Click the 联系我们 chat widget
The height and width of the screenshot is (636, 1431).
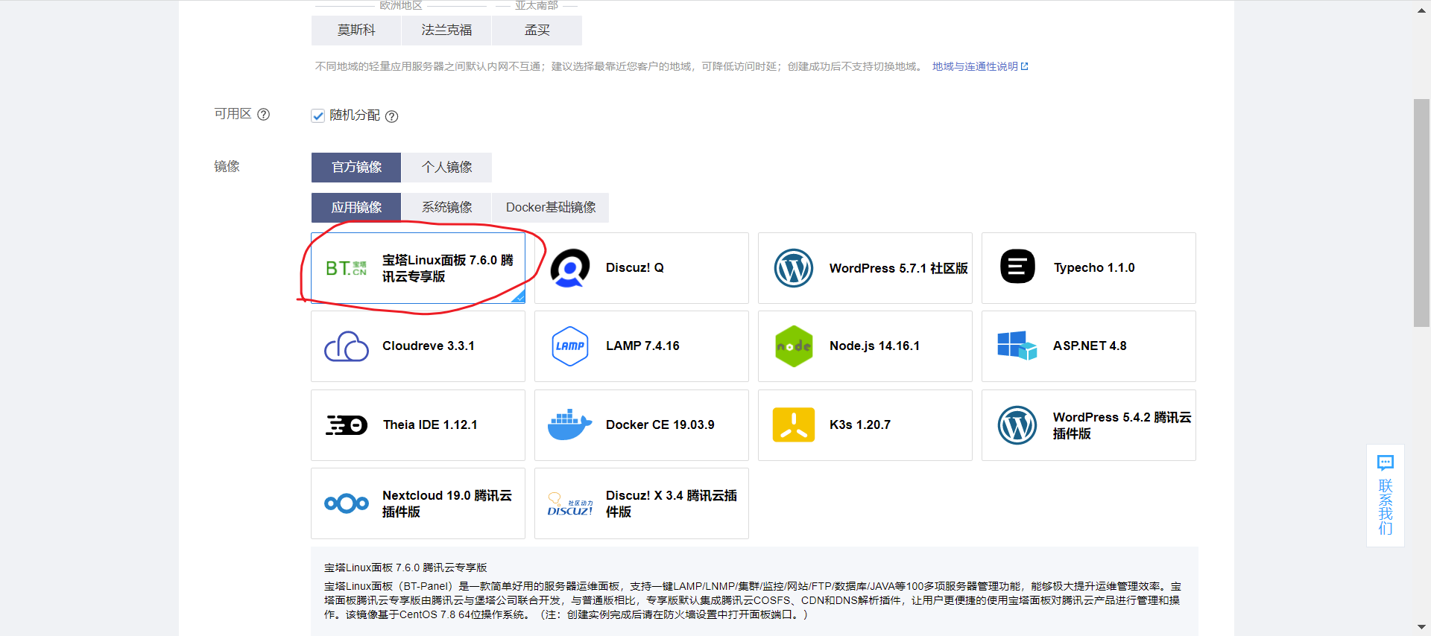tap(1385, 495)
